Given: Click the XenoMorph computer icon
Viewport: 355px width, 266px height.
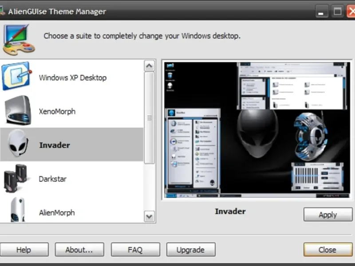Looking at the screenshot, I should tap(18, 110).
